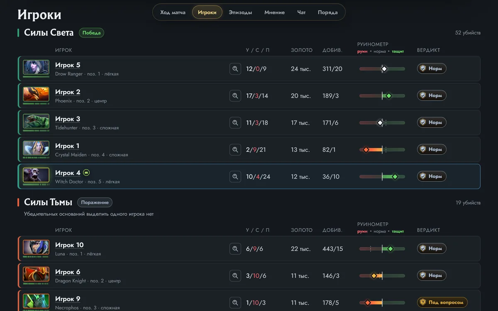Screen dimensions: 498x311
Task: Open the Игрок 10 player profile link
Action: (69, 245)
